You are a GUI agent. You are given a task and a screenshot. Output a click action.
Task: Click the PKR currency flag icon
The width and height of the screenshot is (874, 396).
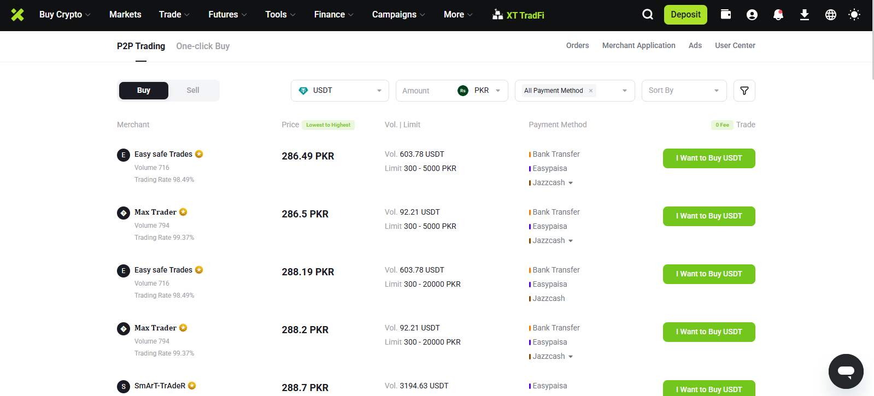point(463,91)
